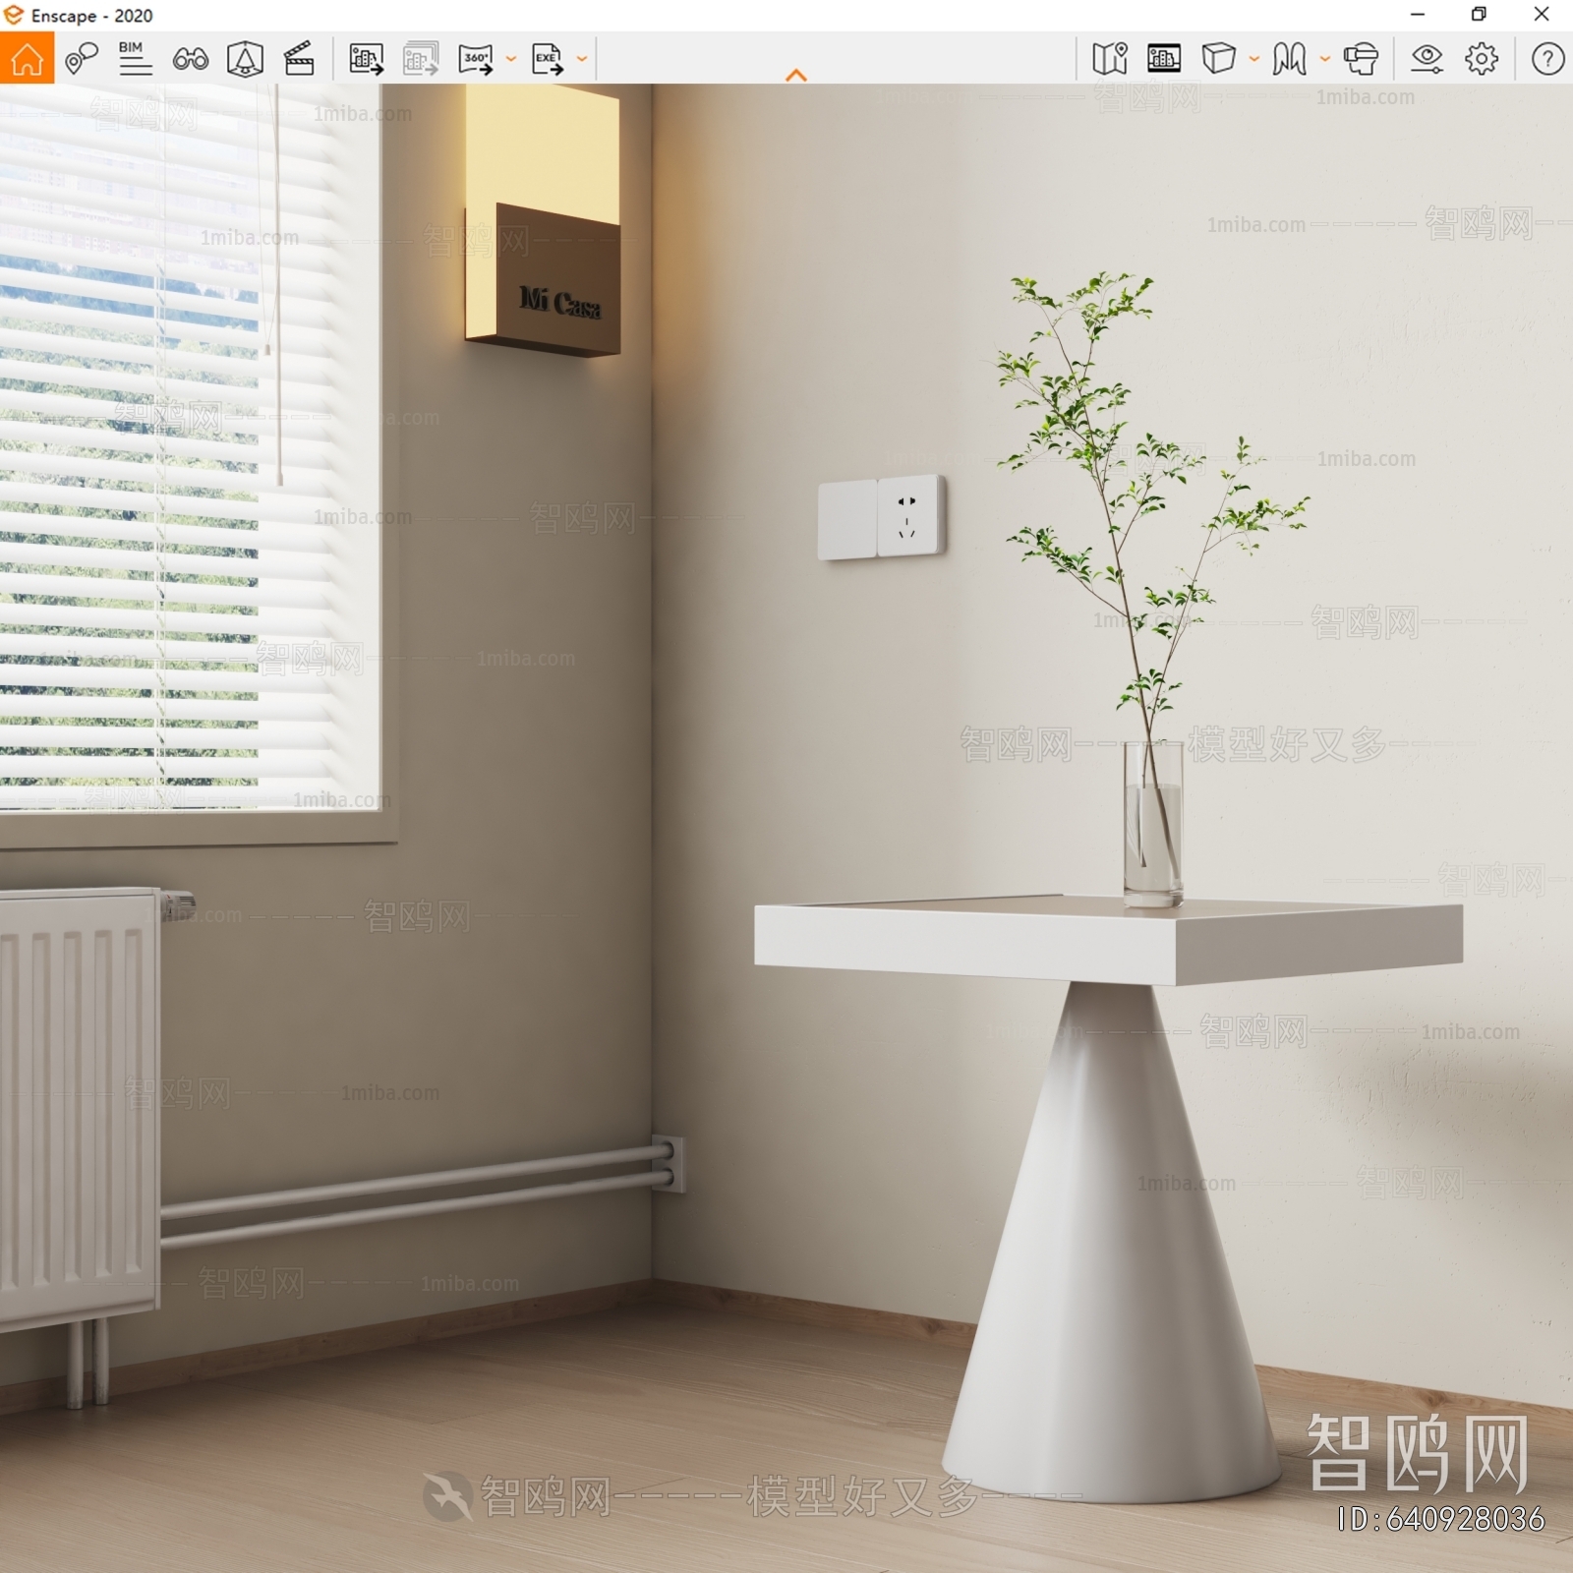
Task: Expand the EXE export dropdown arrow
Action: tap(582, 59)
